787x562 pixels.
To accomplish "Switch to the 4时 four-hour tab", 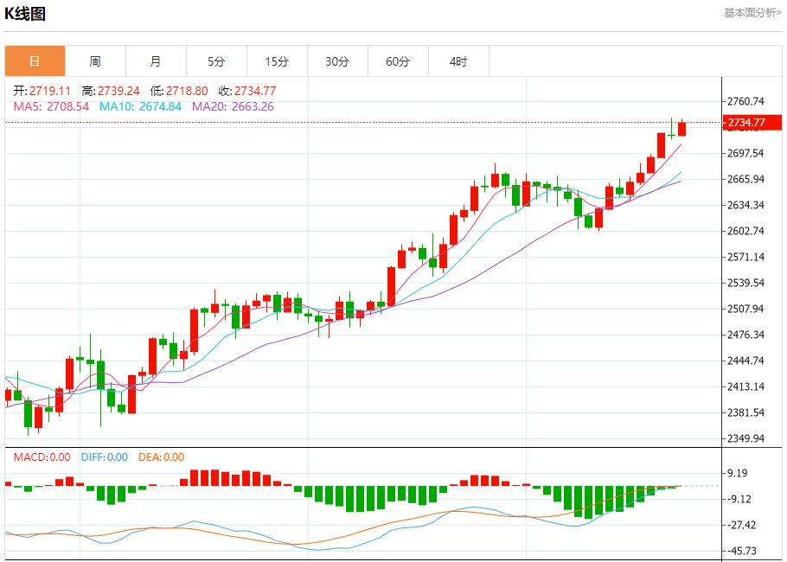I will coord(458,61).
